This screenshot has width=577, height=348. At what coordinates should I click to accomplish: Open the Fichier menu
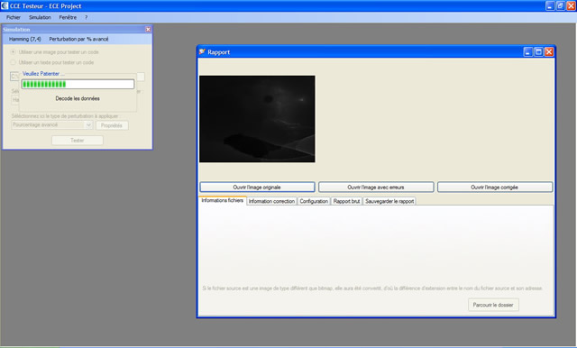point(14,17)
